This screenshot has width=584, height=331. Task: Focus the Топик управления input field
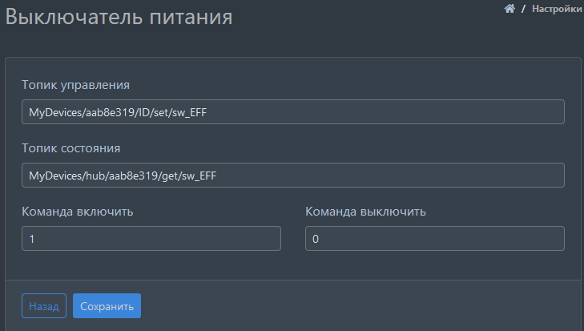293,111
